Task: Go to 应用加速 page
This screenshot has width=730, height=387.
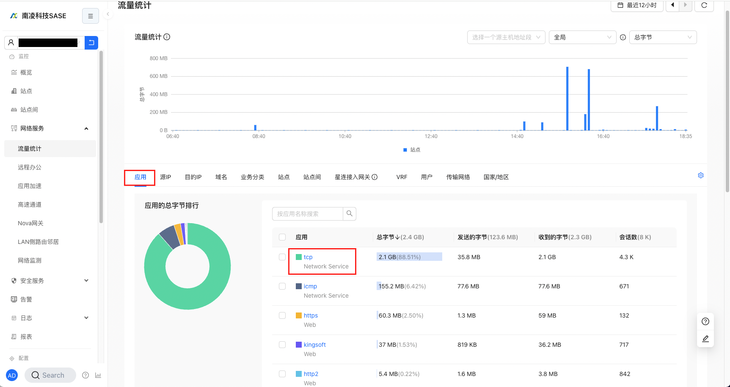Action: (x=30, y=186)
